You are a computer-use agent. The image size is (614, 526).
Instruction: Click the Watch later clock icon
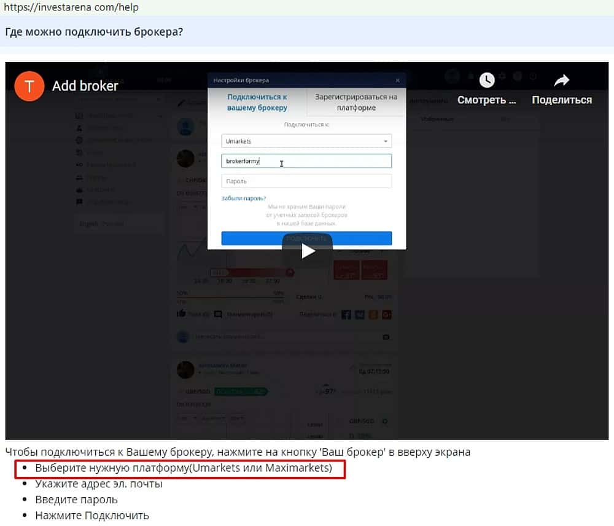coord(487,80)
